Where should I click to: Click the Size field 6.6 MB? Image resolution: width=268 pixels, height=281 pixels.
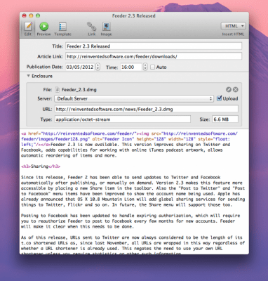click(225, 119)
